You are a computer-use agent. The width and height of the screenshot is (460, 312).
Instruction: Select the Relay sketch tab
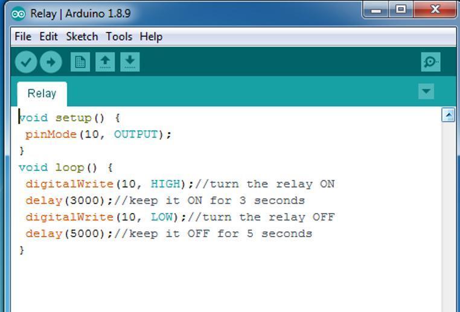point(42,94)
